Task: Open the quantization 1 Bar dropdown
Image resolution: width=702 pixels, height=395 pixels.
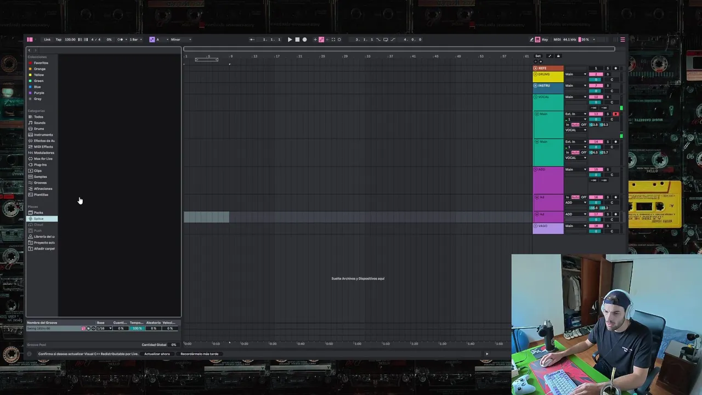Action: coord(135,39)
